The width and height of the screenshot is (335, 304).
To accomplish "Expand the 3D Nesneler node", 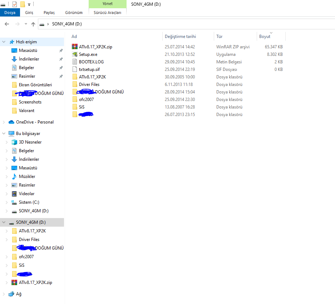I will click(7, 142).
